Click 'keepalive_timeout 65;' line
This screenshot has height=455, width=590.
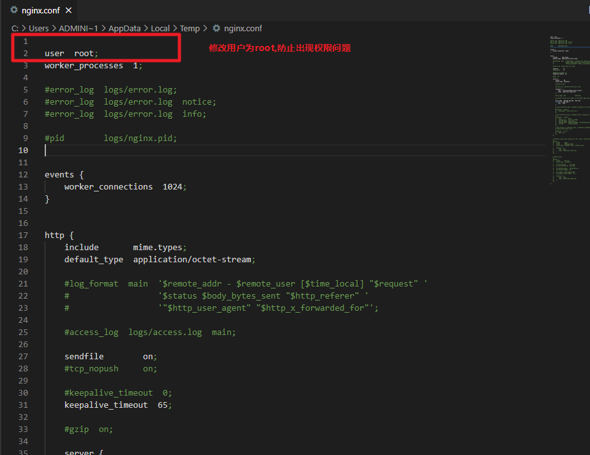[x=117, y=405]
